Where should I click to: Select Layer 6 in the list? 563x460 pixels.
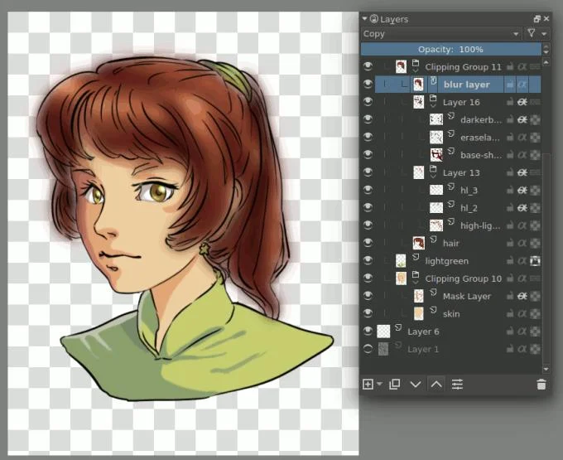coord(424,332)
